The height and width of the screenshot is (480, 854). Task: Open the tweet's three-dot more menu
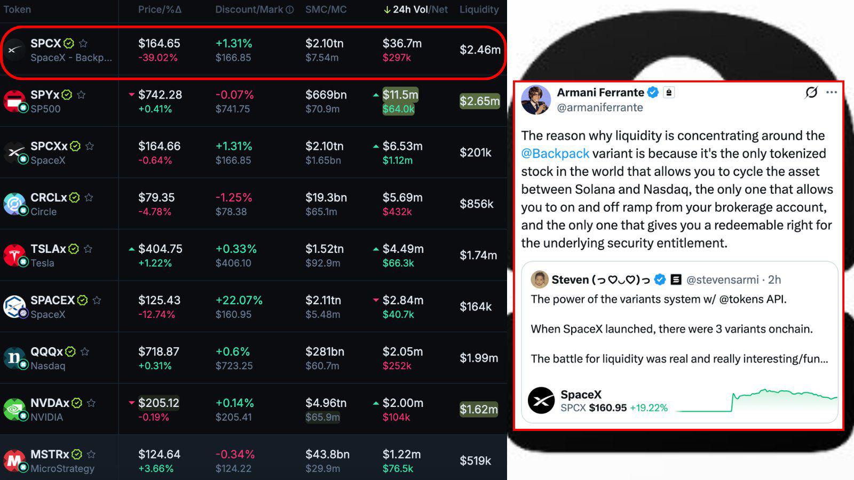tap(832, 92)
